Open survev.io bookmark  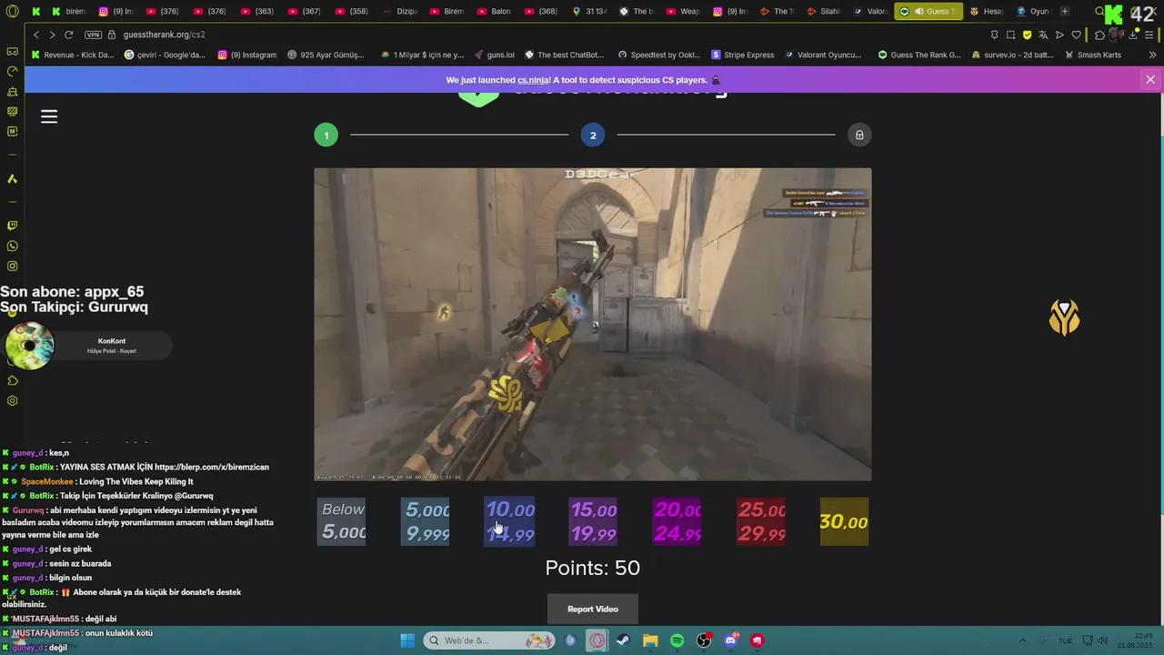[1011, 55]
